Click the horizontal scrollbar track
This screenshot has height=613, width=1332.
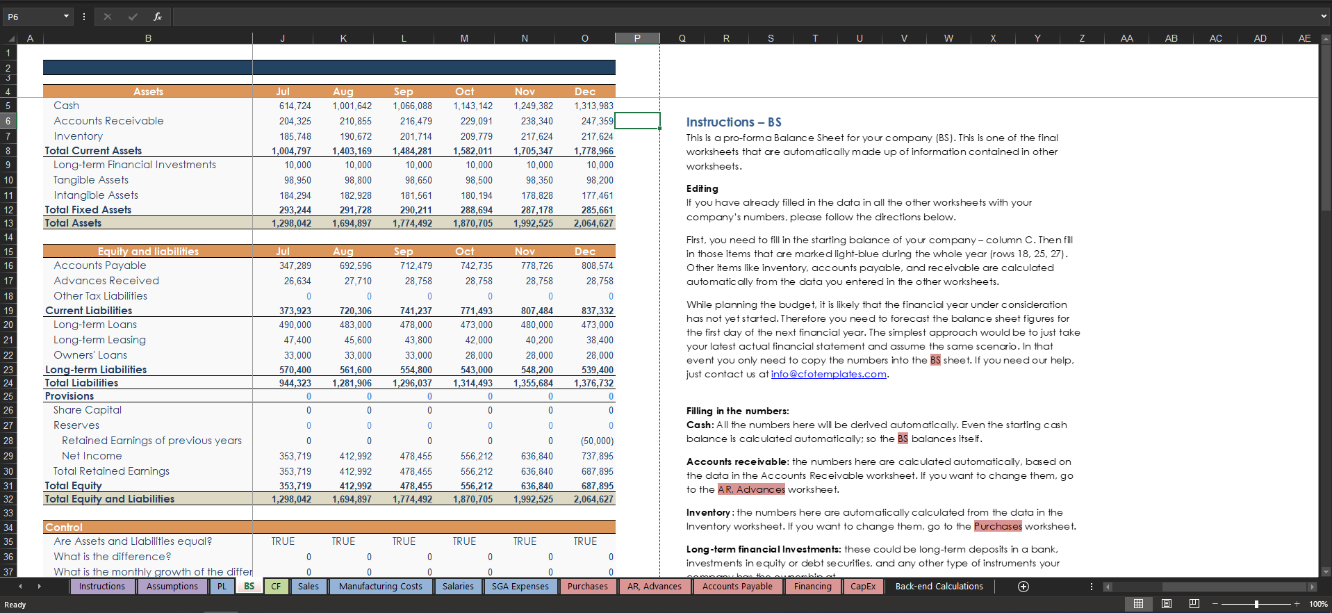[1210, 587]
